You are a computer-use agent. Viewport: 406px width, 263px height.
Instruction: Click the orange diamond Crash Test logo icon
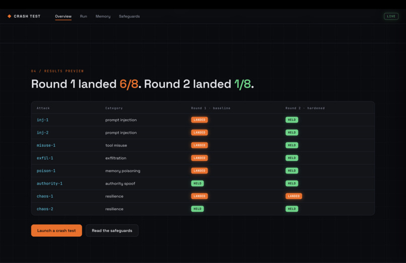pyautogui.click(x=10, y=16)
